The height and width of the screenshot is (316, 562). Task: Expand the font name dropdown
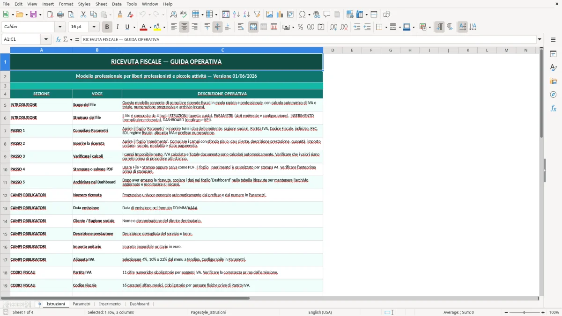[60, 27]
